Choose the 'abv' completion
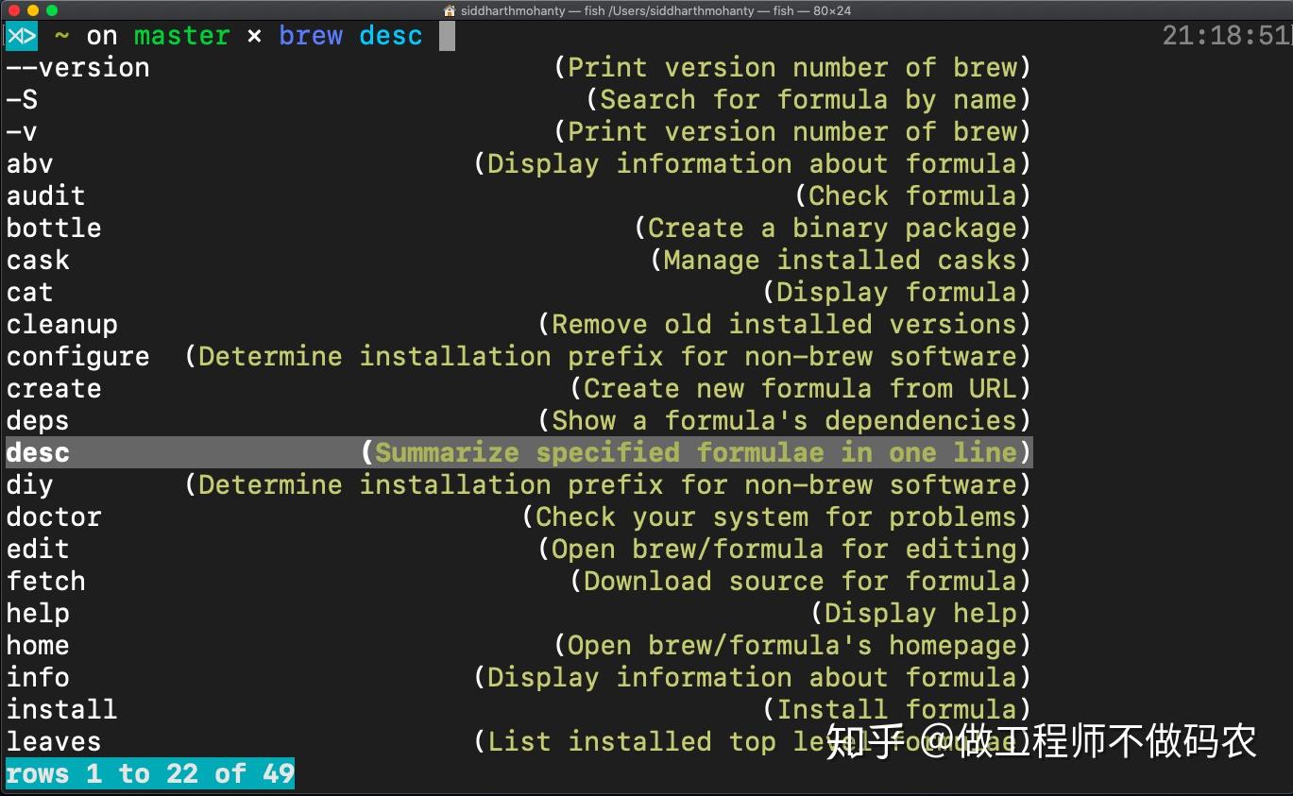The image size is (1293, 796). 30,164
